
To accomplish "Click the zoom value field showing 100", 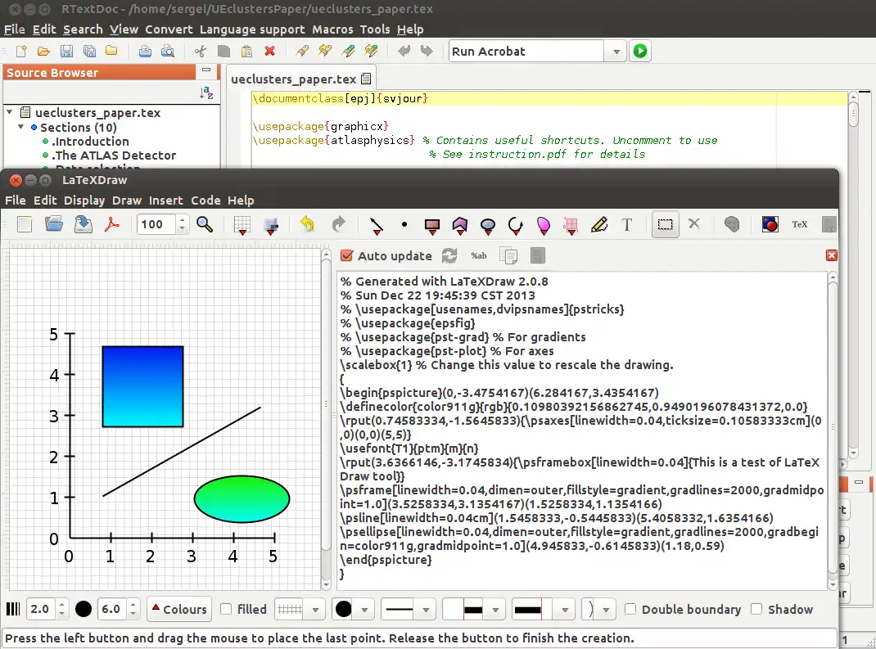I will point(154,224).
